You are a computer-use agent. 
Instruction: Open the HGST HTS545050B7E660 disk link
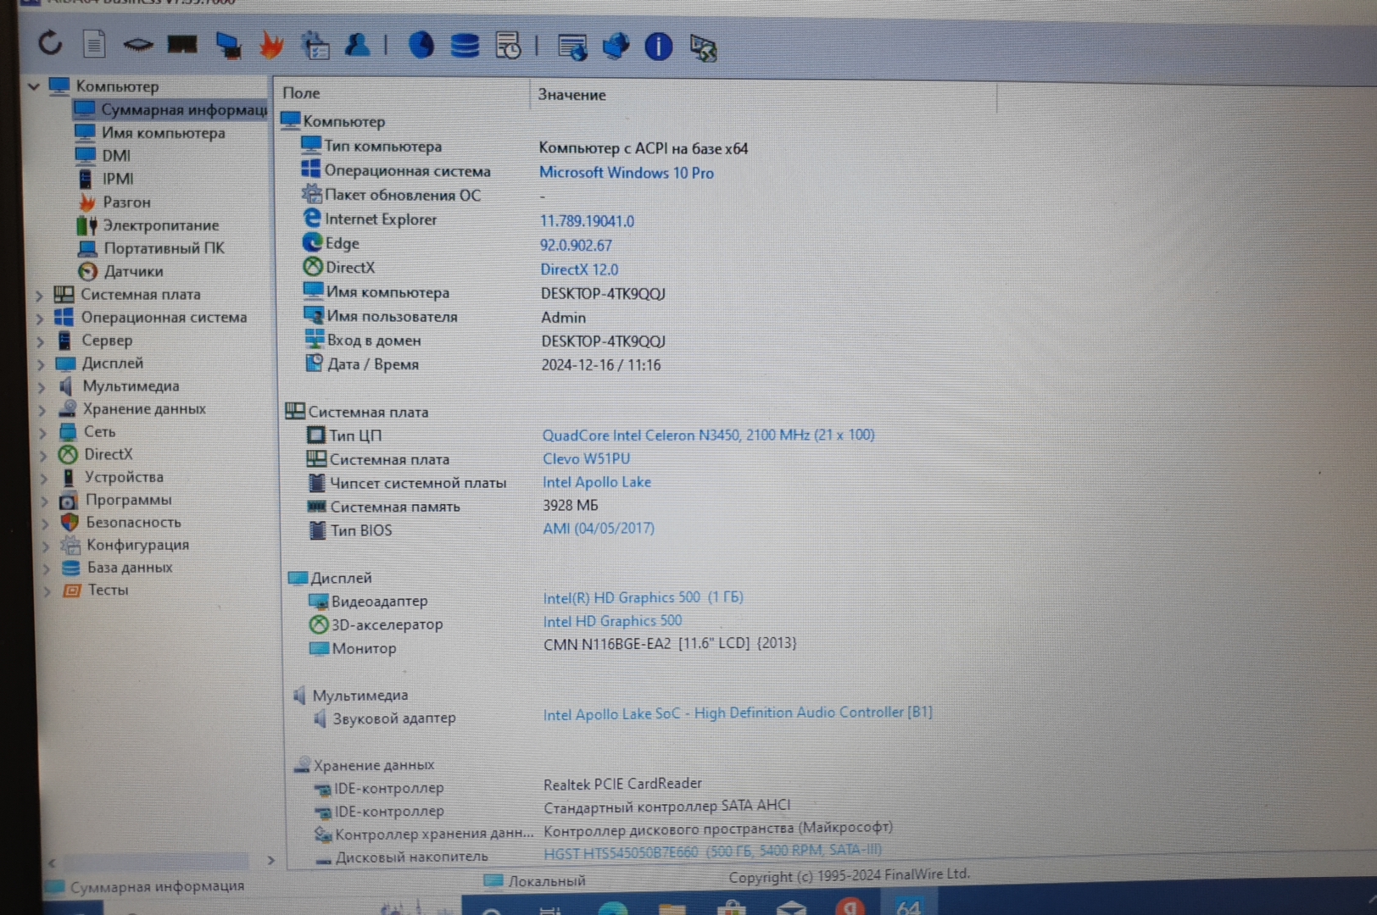(x=712, y=851)
